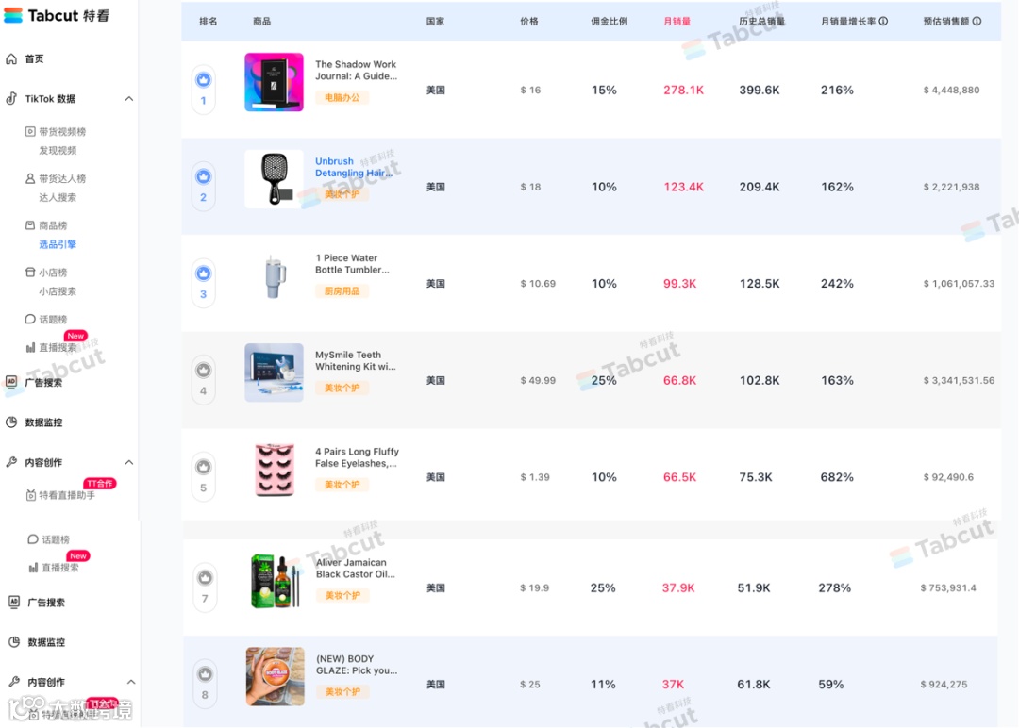Click the rank 1 crown badge
1019x728 pixels.
click(203, 80)
